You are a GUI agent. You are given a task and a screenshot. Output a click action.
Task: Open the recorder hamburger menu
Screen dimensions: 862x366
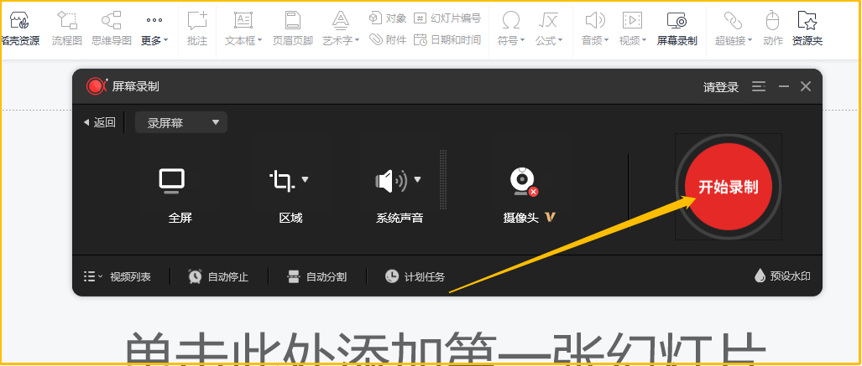coord(759,87)
